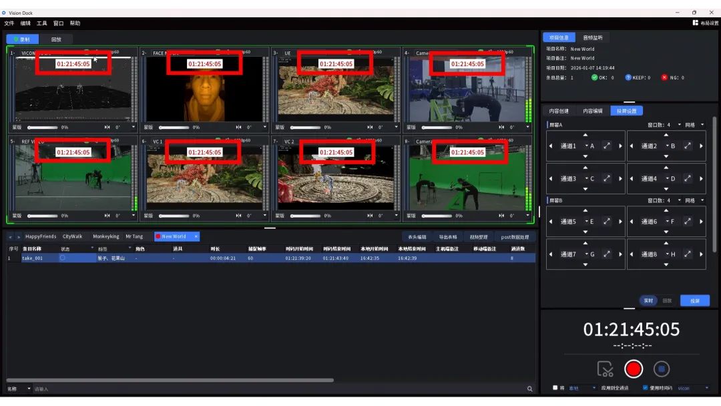Click the 导出表格 button
The height and width of the screenshot is (406, 721).
click(x=447, y=237)
